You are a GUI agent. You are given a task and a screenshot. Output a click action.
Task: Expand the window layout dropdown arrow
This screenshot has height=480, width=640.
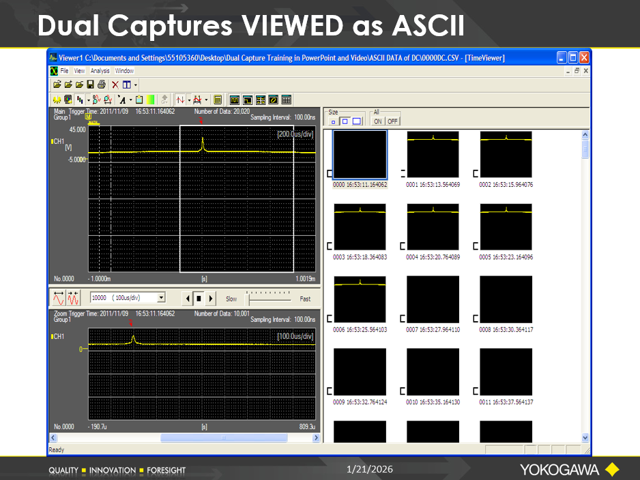tap(136, 85)
